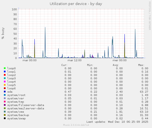Click system/fileserver-data max value 6.88
Image resolution: width=152 pixels, height=128 pixels.
point(145,105)
